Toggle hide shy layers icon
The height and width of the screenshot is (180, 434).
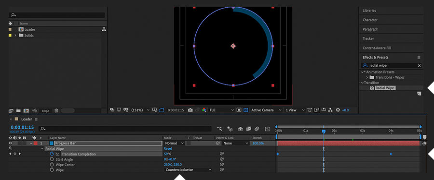240,129
